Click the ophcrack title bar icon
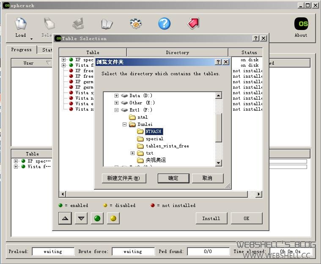This screenshot has width=321, height=264. point(7,5)
